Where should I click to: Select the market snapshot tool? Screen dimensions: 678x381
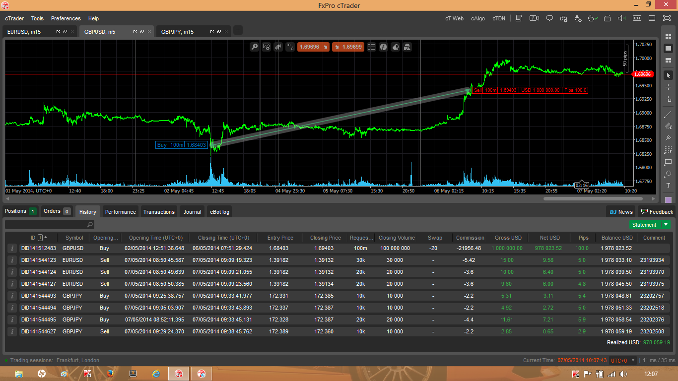668,99
